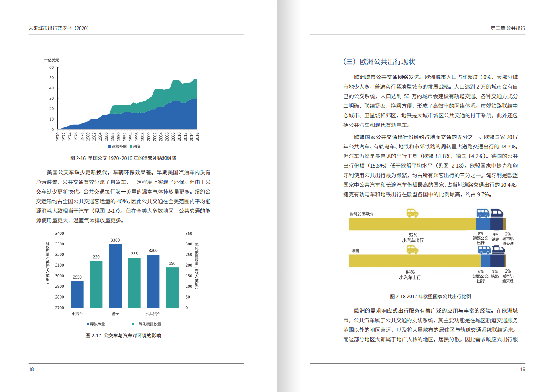Click the teal bar labeled 190
Image resolution: width=554 pixels, height=392 pixels.
click(172, 287)
